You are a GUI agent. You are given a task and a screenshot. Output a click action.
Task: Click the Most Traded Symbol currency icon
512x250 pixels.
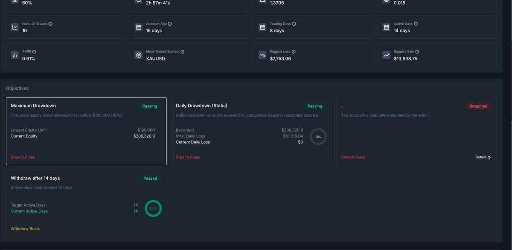click(139, 55)
